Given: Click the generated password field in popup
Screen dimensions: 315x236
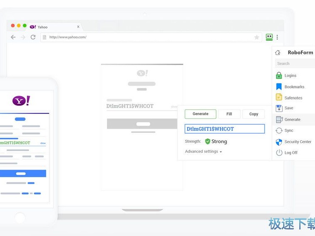Looking at the screenshot, I should click(224, 129).
